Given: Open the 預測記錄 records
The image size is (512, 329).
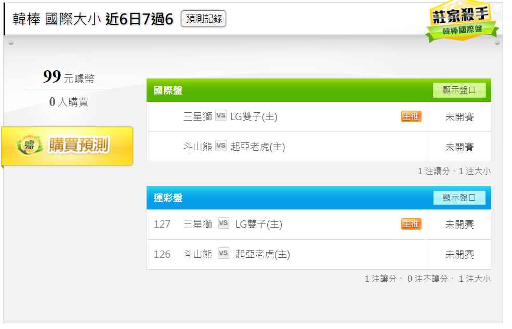Looking at the screenshot, I should pos(204,19).
